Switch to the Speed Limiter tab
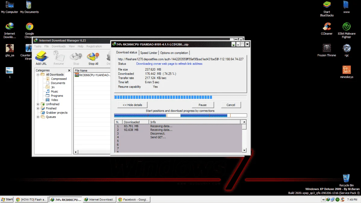Image resolution: width=361 pixels, height=203 pixels. click(x=149, y=53)
